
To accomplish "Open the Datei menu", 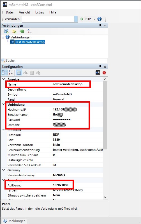I will coord(10,12).
